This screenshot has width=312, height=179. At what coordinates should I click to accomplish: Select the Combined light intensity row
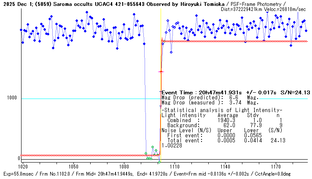(x=219, y=120)
